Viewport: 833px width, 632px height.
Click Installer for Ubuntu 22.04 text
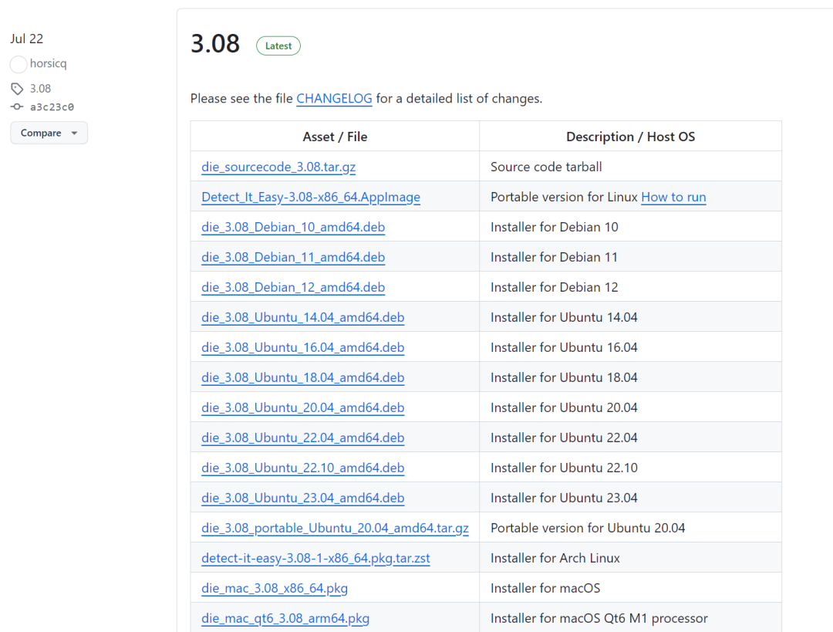pos(564,438)
